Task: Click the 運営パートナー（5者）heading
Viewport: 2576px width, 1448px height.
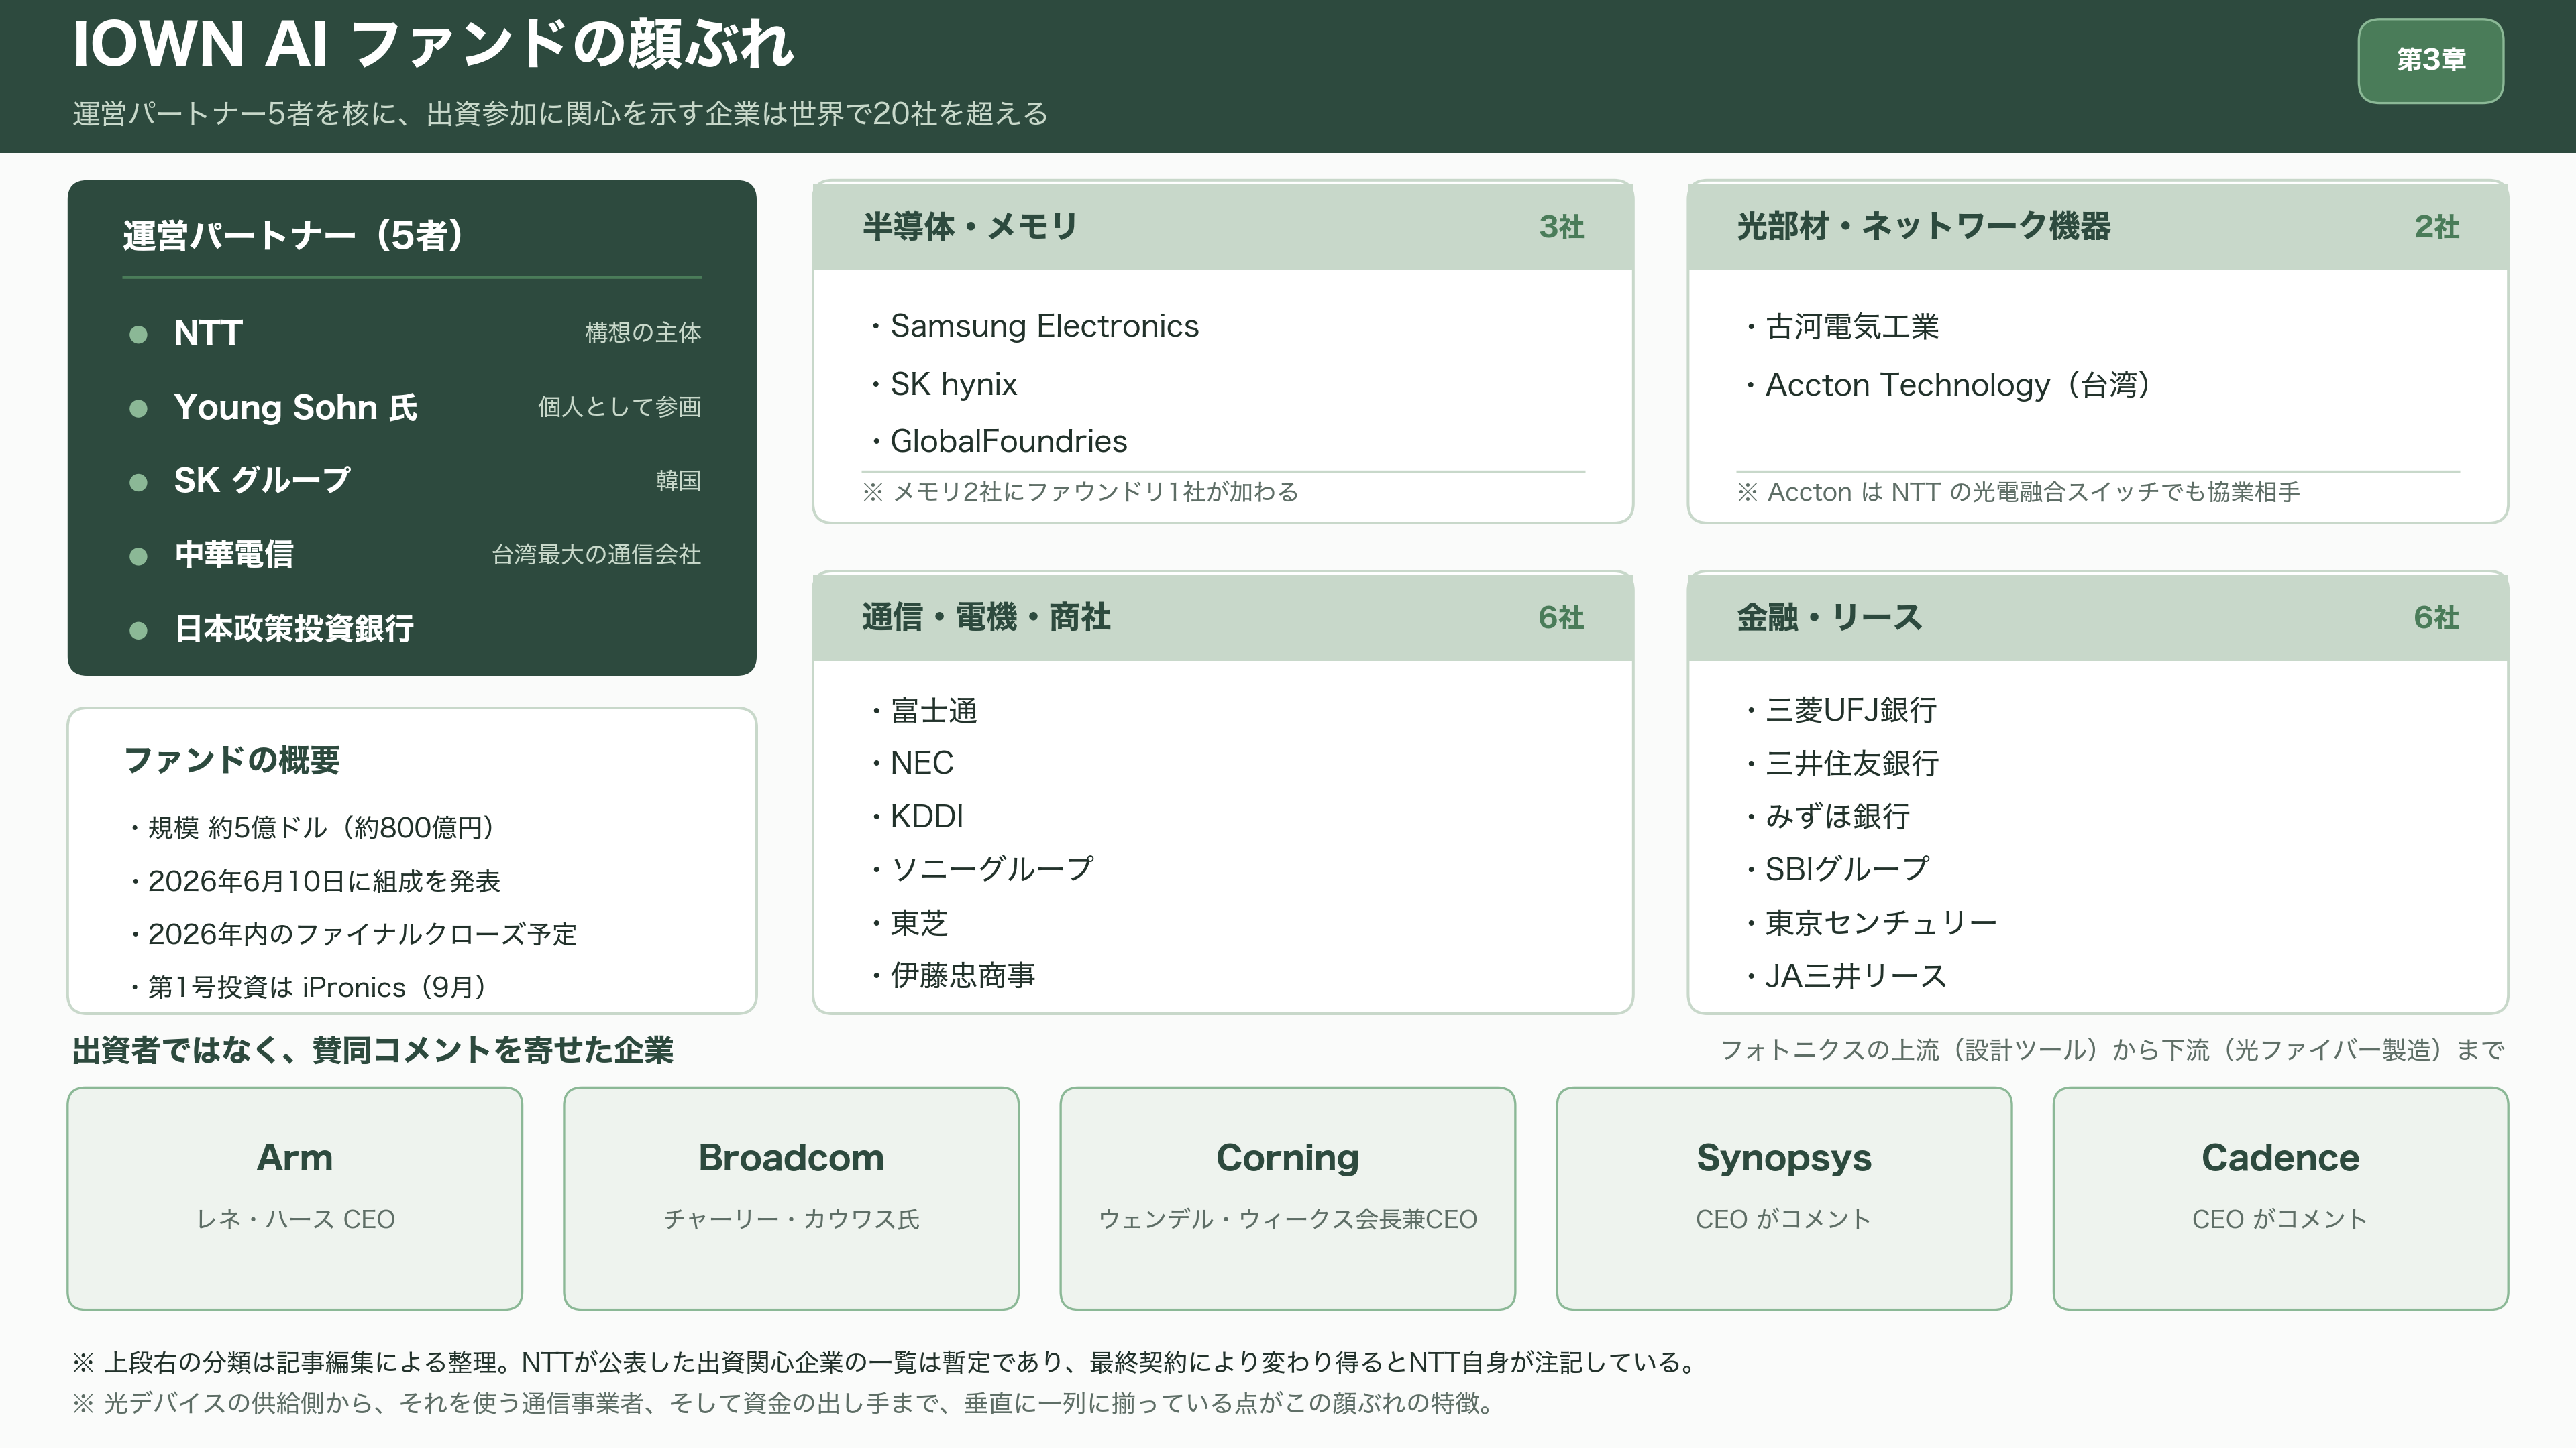Action: pos(293,236)
